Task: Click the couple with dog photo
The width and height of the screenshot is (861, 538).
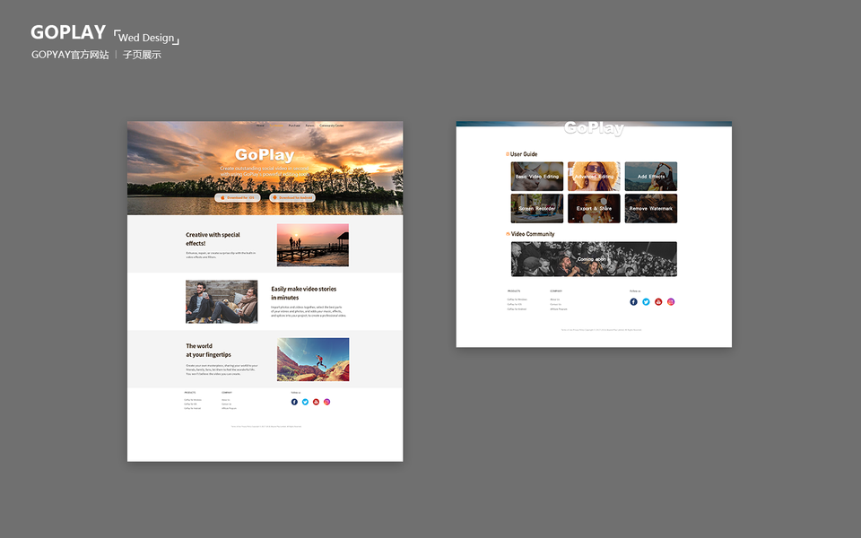Action: coord(222,302)
